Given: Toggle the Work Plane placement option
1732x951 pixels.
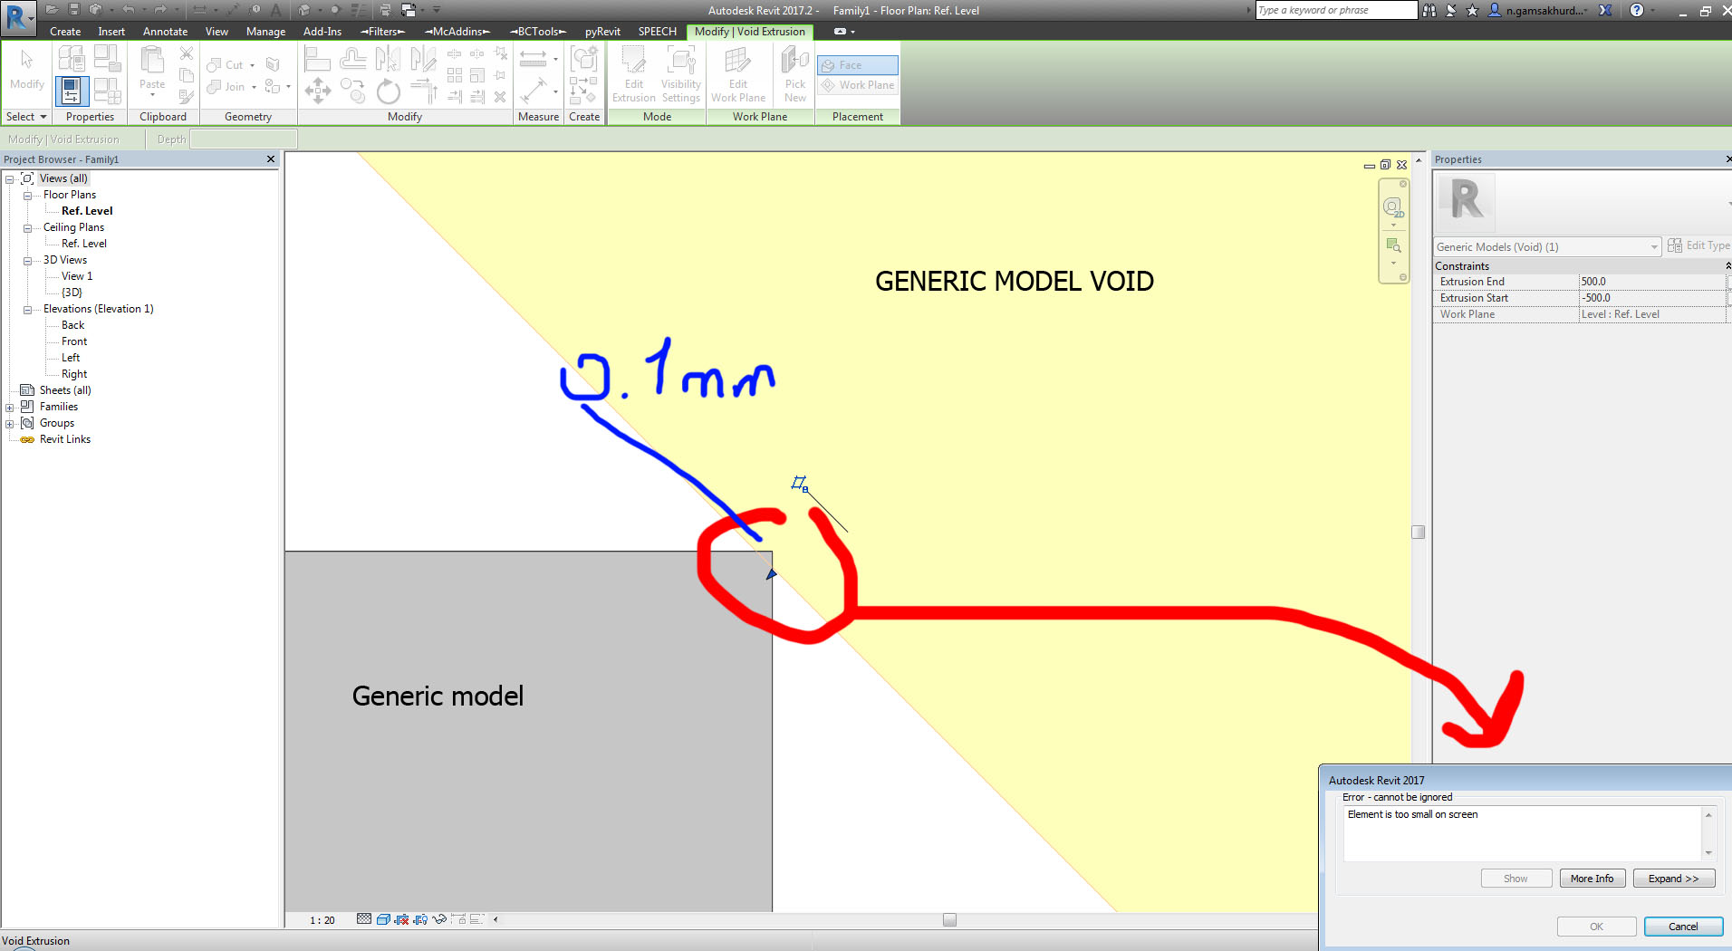Looking at the screenshot, I should [857, 85].
